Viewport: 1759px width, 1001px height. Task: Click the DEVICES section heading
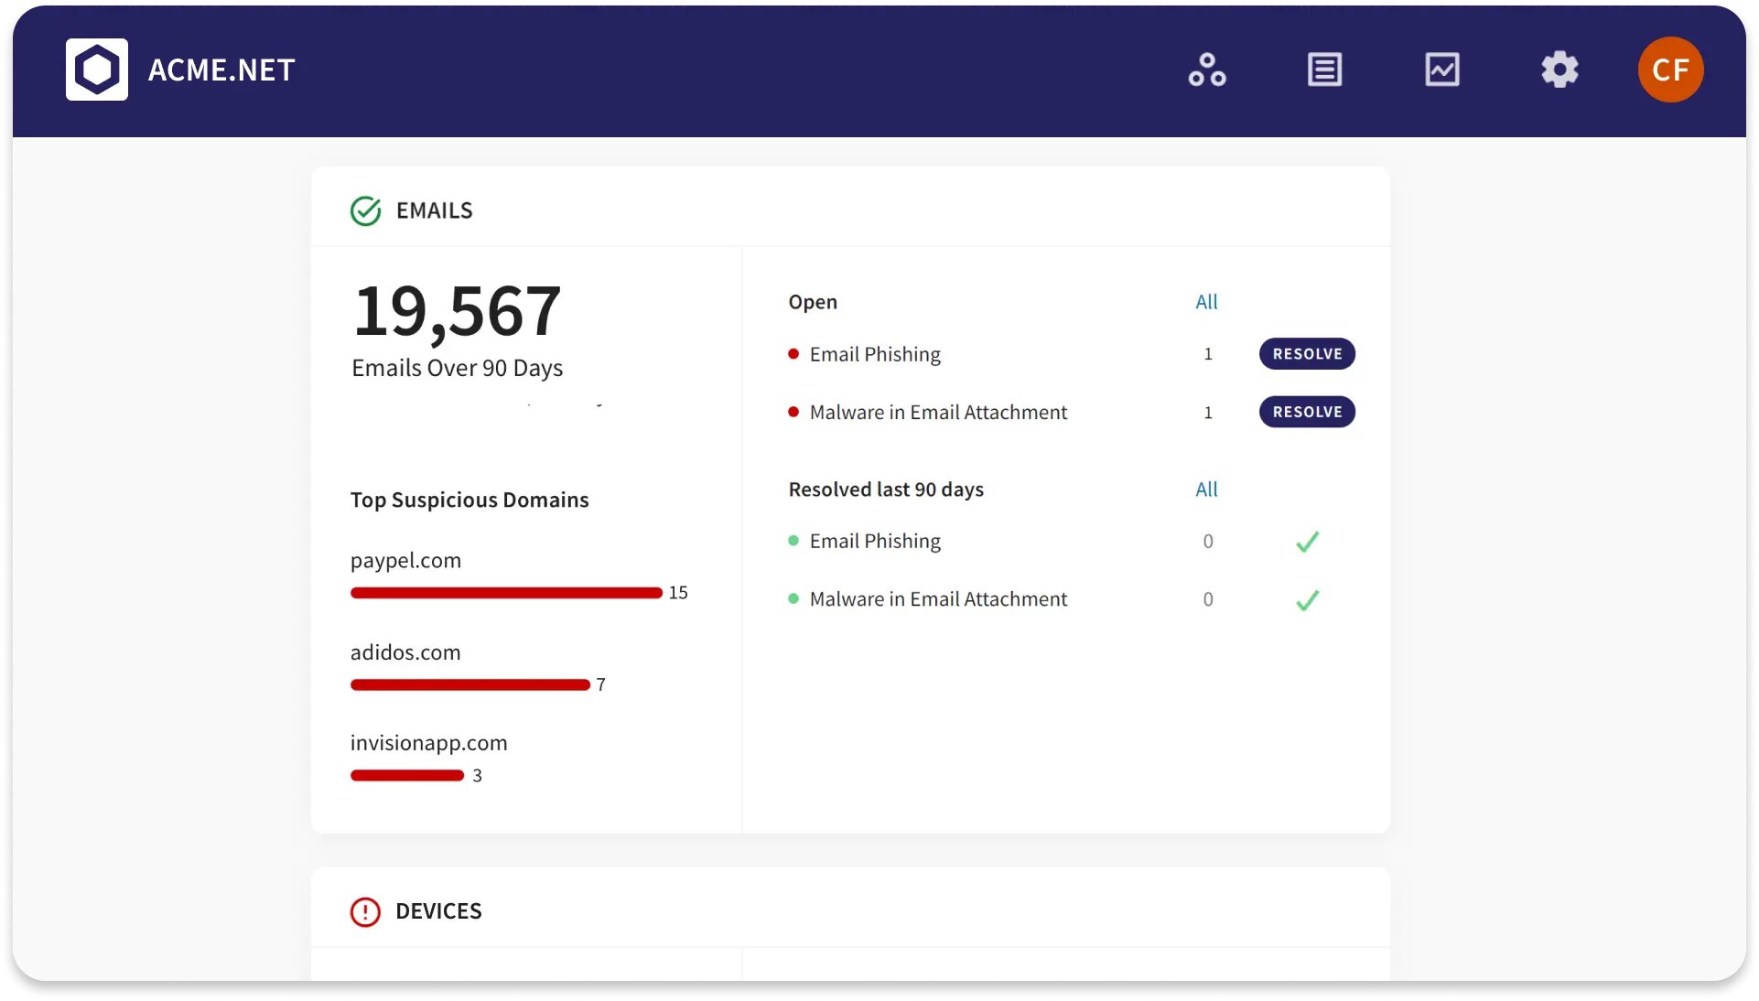coord(438,911)
